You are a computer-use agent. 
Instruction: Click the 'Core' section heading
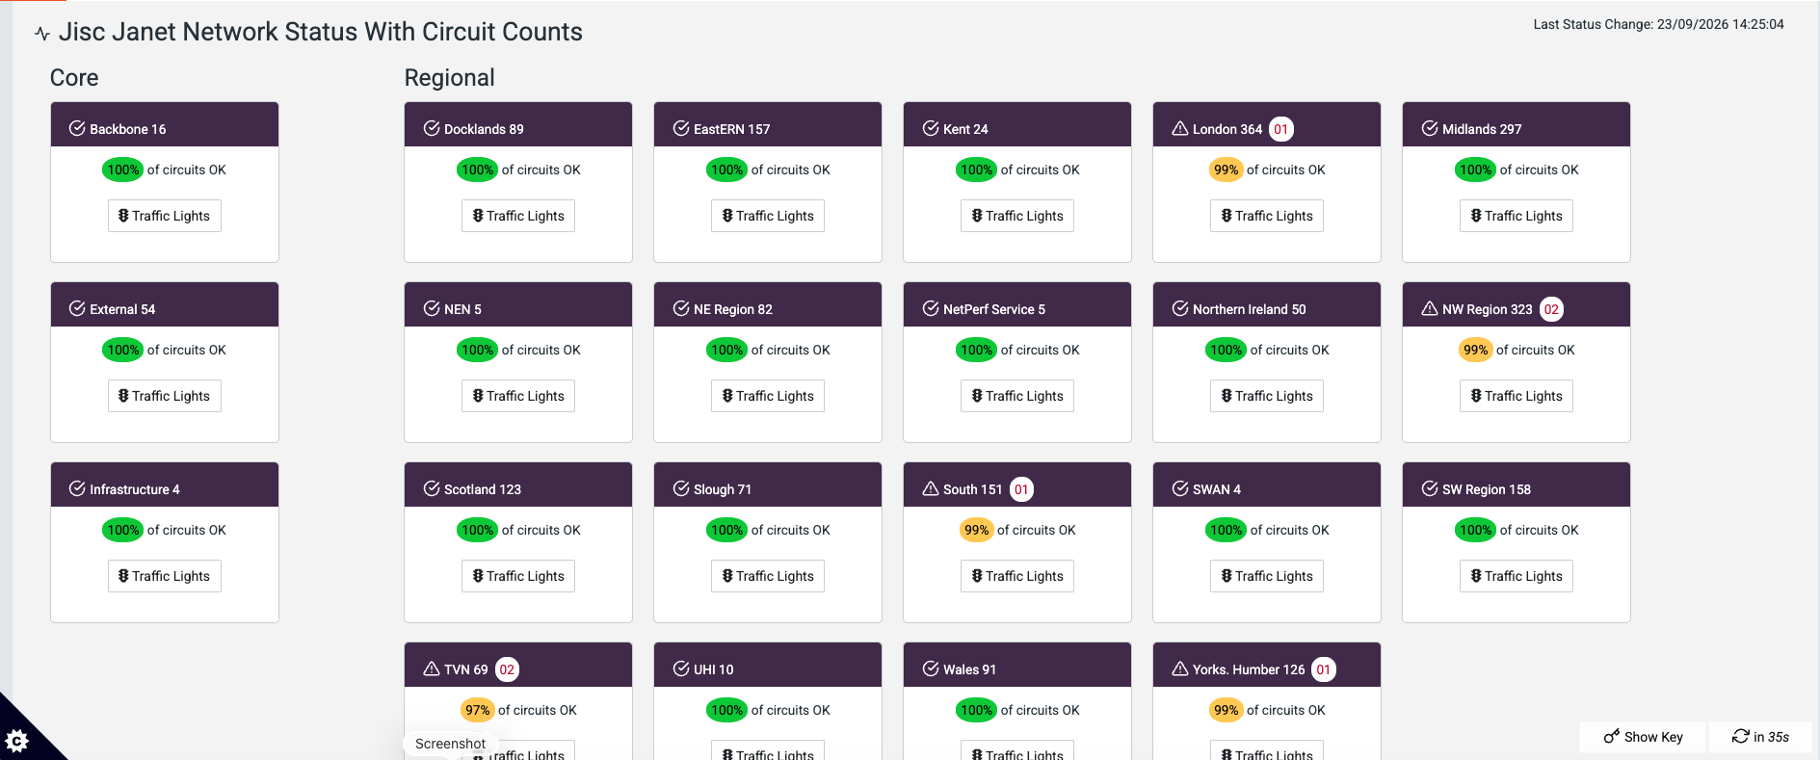click(74, 78)
